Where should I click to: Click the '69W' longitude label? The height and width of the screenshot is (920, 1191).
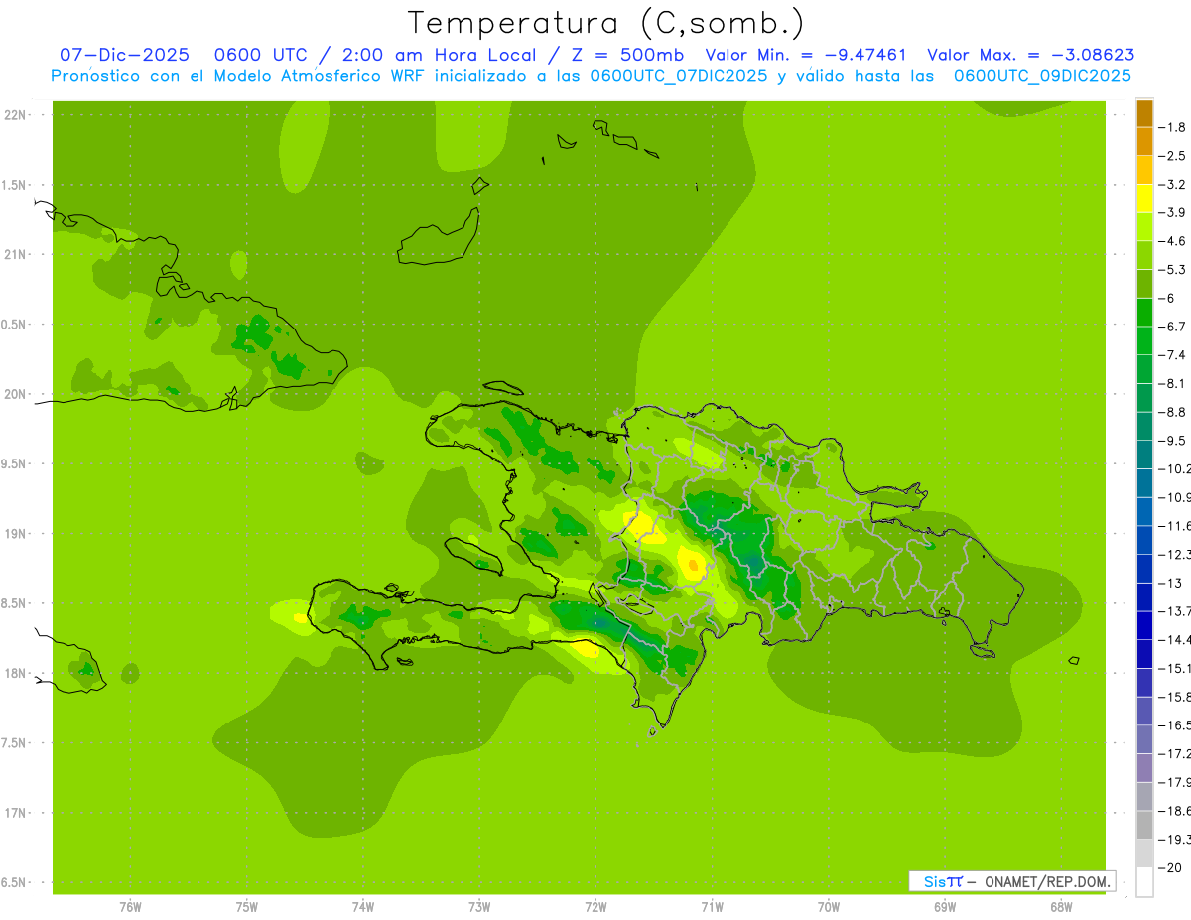[945, 906]
